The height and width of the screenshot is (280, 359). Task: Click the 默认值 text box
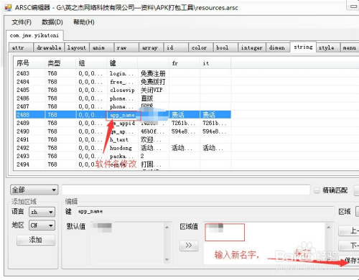[x=128, y=243]
